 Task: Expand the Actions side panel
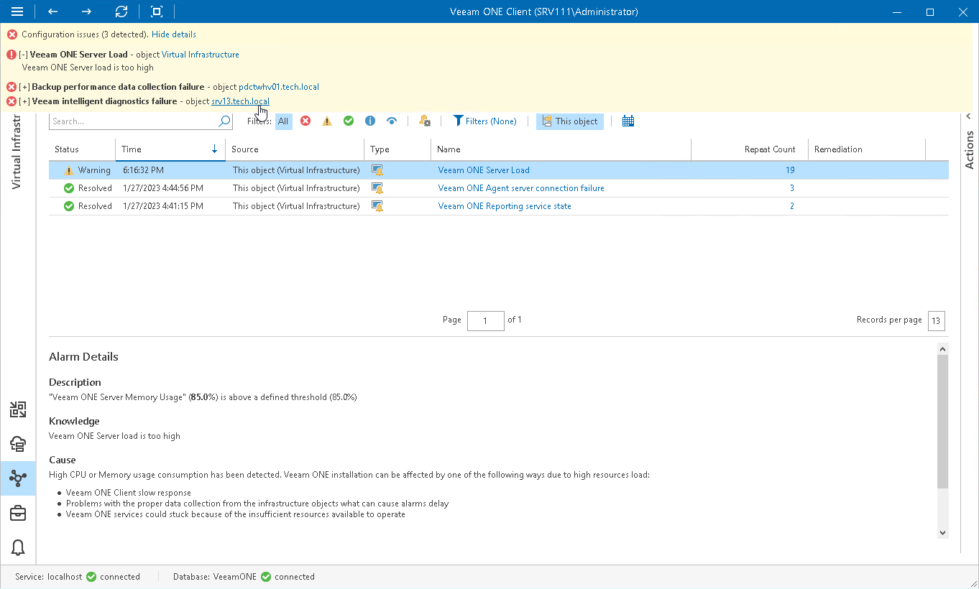coord(969,116)
